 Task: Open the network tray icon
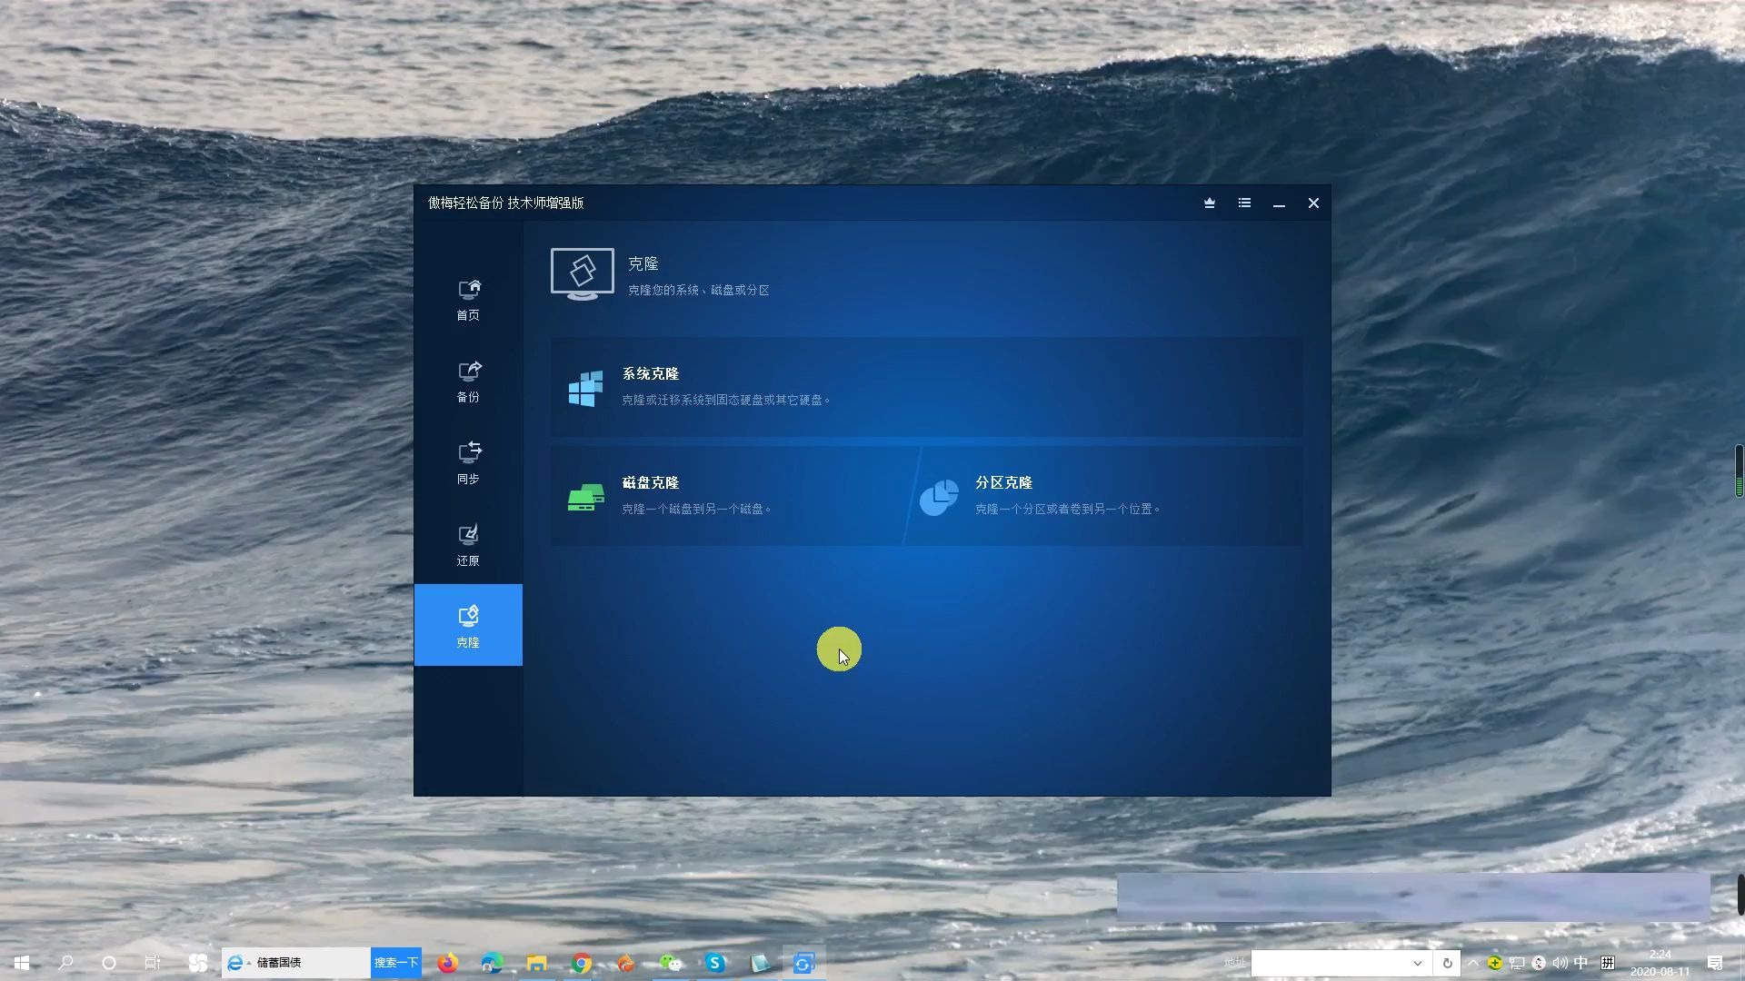pyautogui.click(x=1516, y=963)
